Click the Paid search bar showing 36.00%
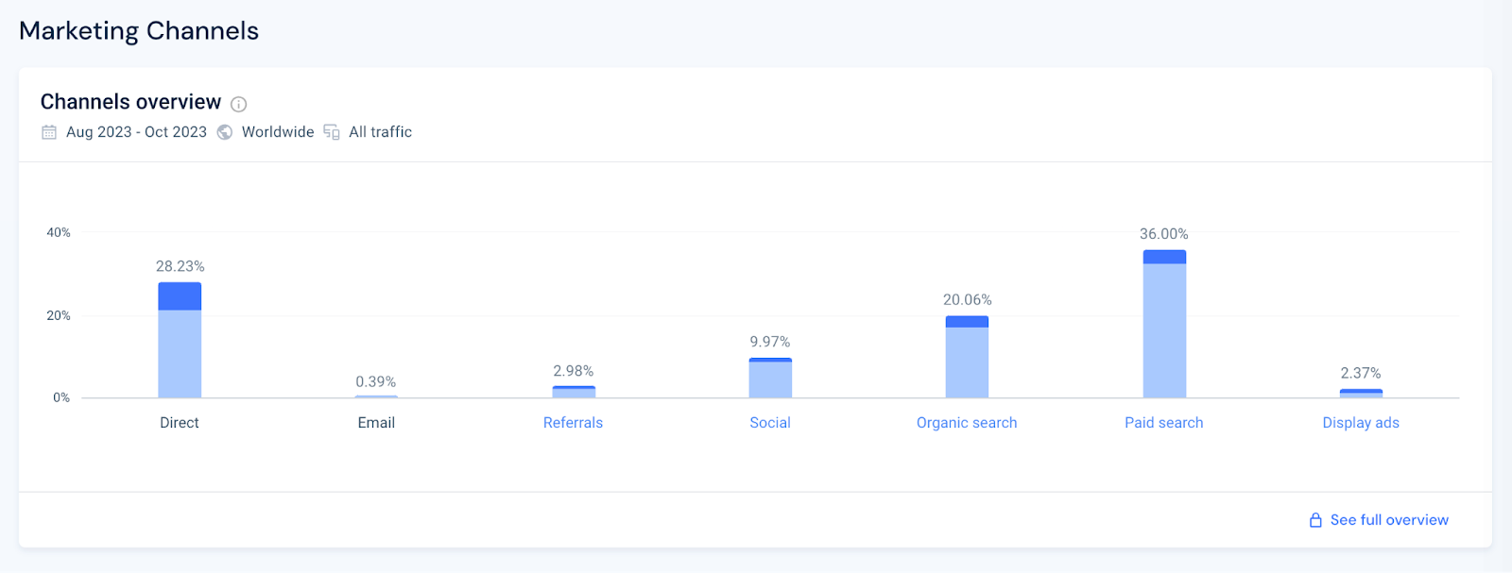Image resolution: width=1512 pixels, height=573 pixels. point(1164,324)
